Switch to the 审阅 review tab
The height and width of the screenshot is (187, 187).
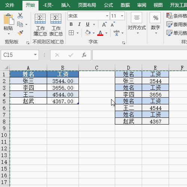[x=142, y=5]
